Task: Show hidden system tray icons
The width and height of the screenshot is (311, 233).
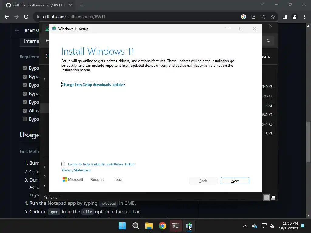Action: click(245, 226)
